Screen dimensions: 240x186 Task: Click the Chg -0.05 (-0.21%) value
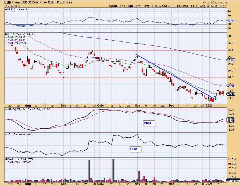coord(212,6)
